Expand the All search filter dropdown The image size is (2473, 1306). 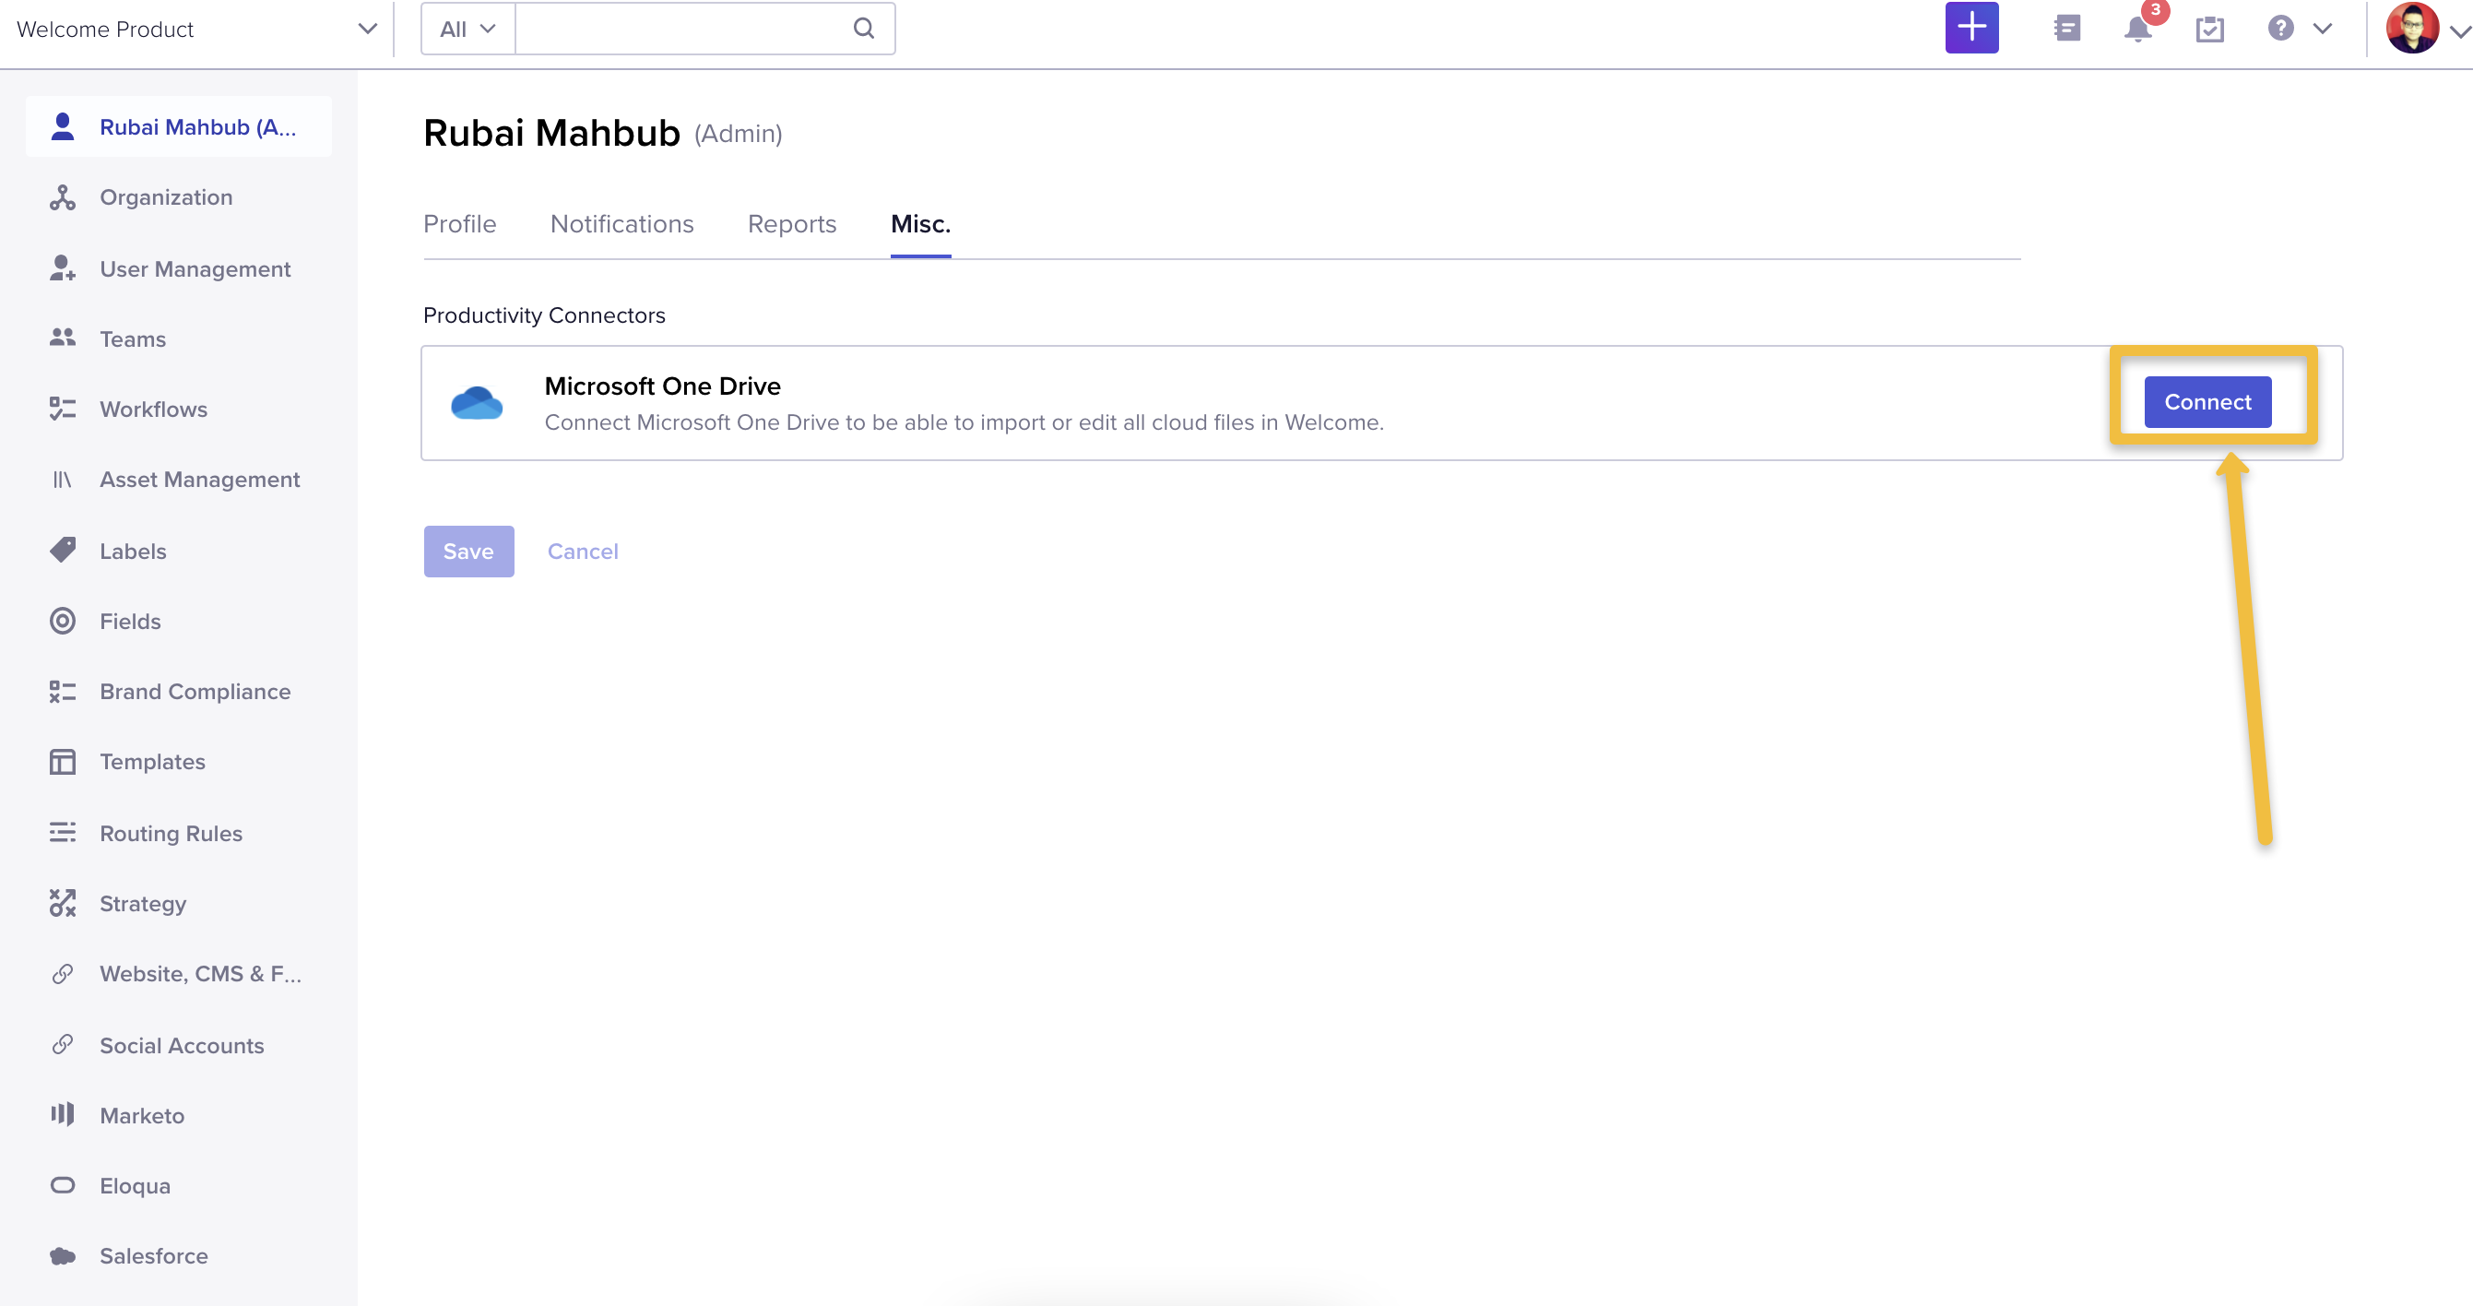[466, 29]
